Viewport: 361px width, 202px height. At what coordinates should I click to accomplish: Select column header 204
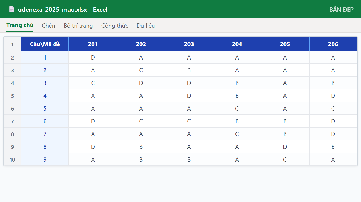coord(237,44)
